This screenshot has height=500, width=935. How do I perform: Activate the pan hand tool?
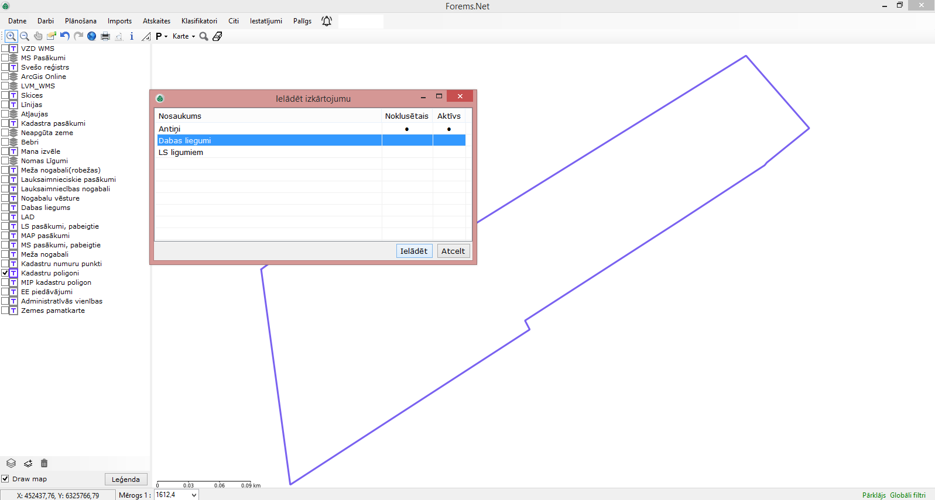click(38, 36)
